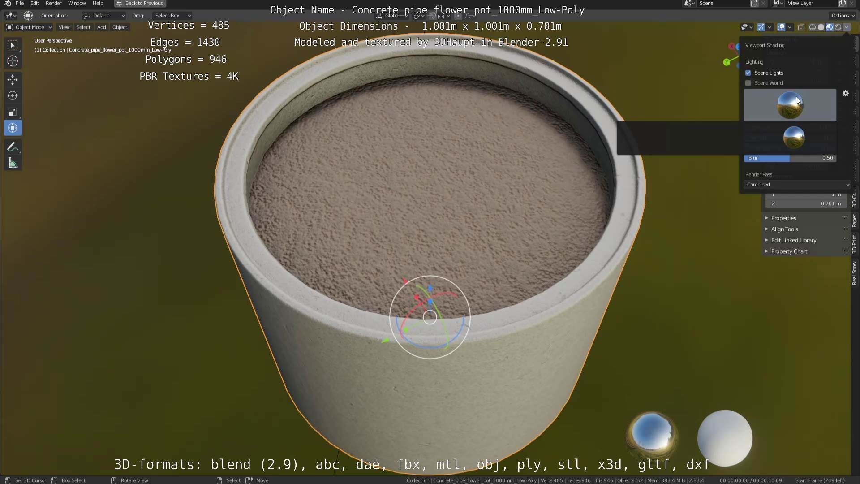The image size is (860, 484).
Task: Switch to Rendered shading mode
Action: [x=838, y=27]
